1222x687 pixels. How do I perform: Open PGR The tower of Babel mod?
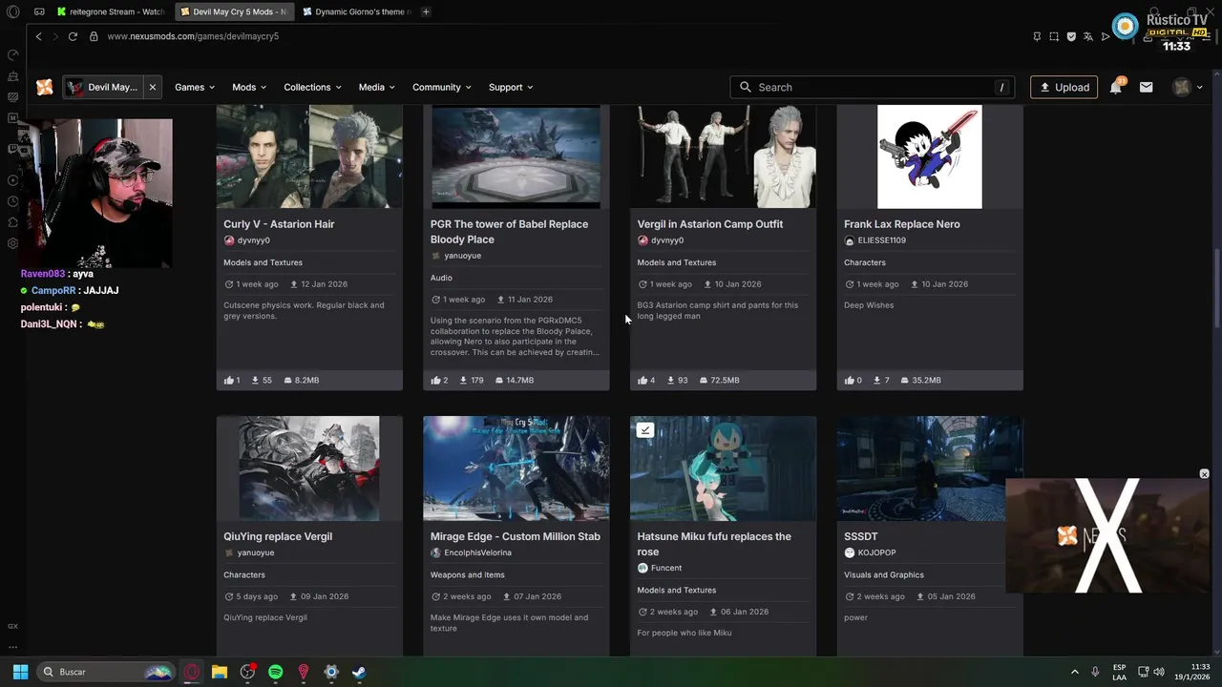(509, 232)
